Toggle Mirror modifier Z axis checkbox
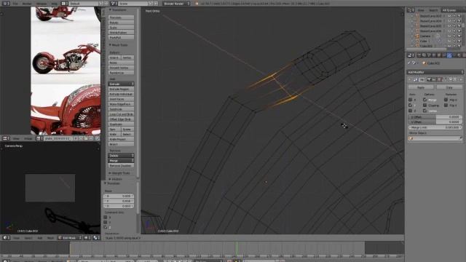The image size is (466, 262). [410, 111]
